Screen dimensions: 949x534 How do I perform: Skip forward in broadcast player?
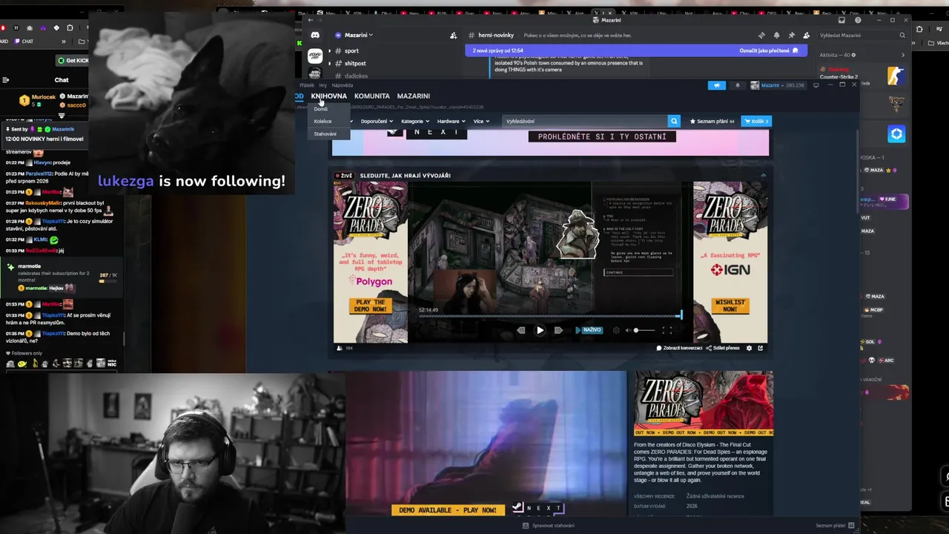click(x=558, y=330)
